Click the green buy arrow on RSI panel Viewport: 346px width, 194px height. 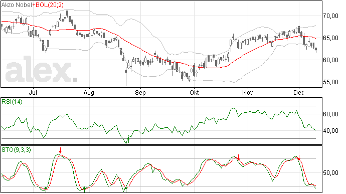tap(128, 140)
